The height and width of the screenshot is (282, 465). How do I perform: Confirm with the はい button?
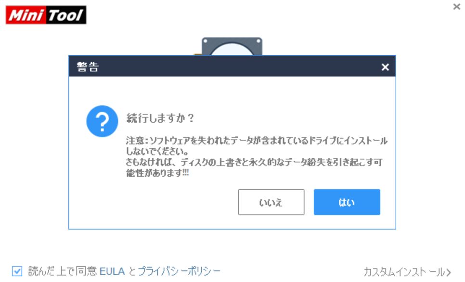click(x=347, y=202)
